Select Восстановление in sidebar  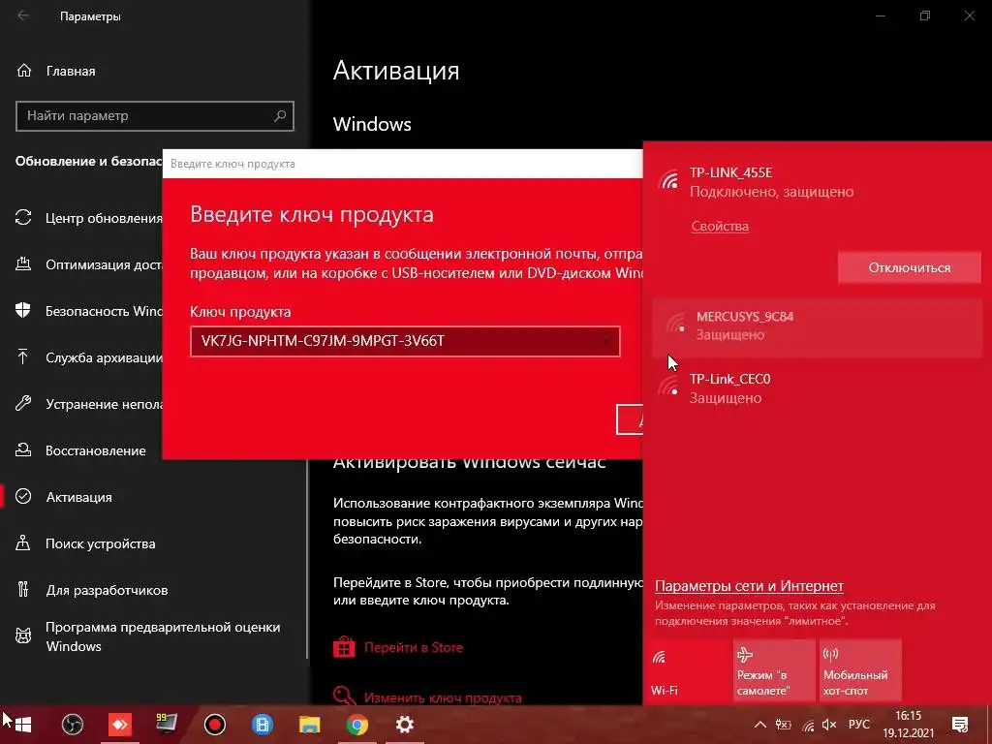(81, 450)
